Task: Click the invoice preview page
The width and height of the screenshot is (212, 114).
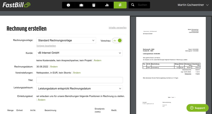Action: (x=170, y=64)
